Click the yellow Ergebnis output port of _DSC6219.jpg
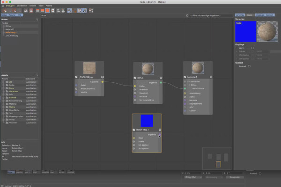 pyautogui.click(x=102, y=82)
